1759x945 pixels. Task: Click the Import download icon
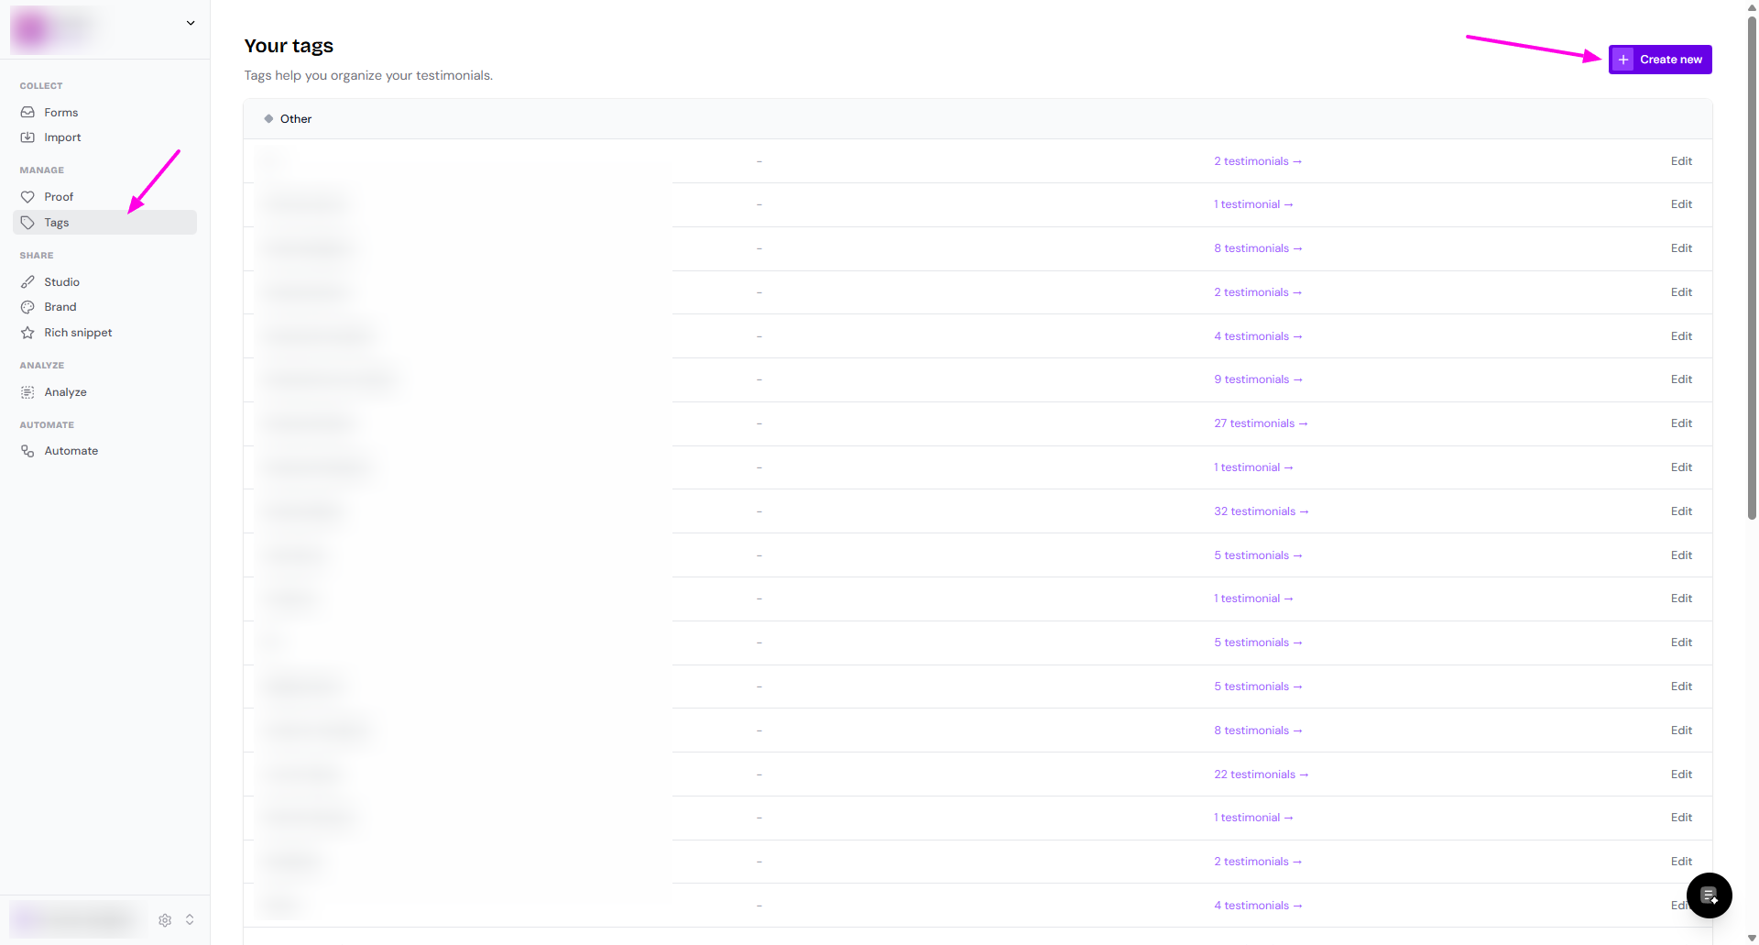[x=27, y=137]
